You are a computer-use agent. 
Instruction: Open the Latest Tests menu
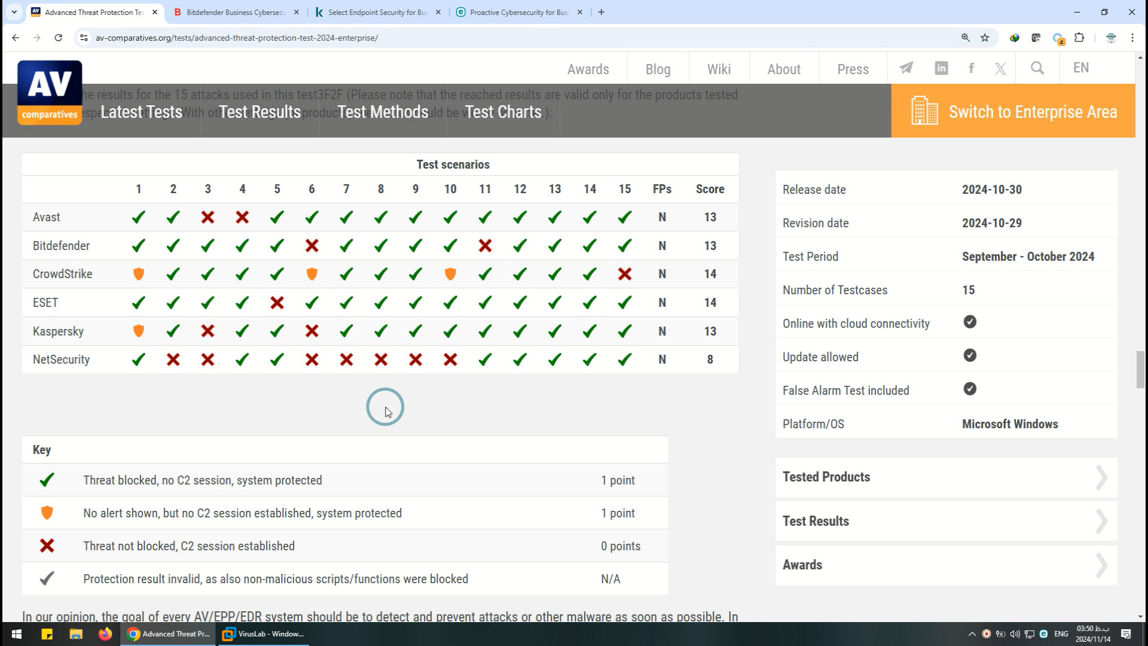tap(141, 112)
